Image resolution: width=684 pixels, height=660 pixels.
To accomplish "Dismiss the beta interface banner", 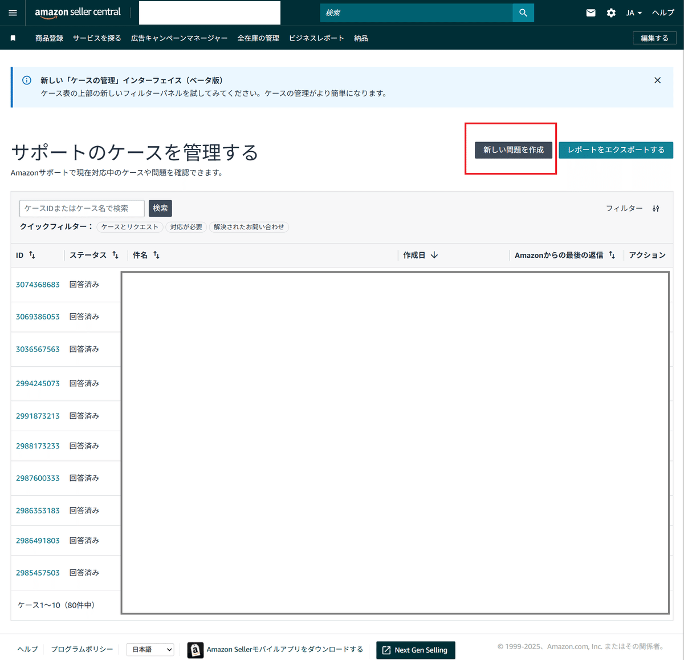I will click(x=657, y=80).
